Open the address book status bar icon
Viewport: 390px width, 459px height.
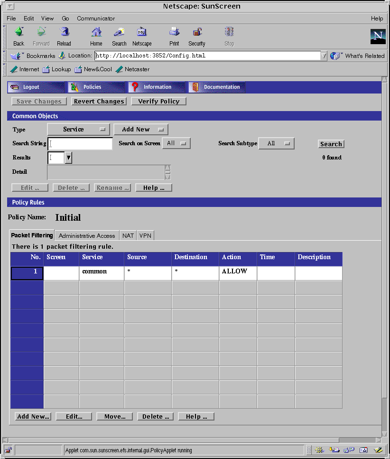coord(364,450)
